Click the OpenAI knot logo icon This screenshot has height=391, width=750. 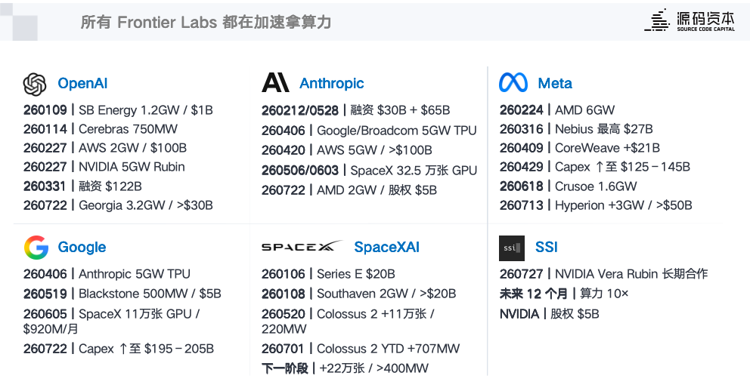coord(35,85)
